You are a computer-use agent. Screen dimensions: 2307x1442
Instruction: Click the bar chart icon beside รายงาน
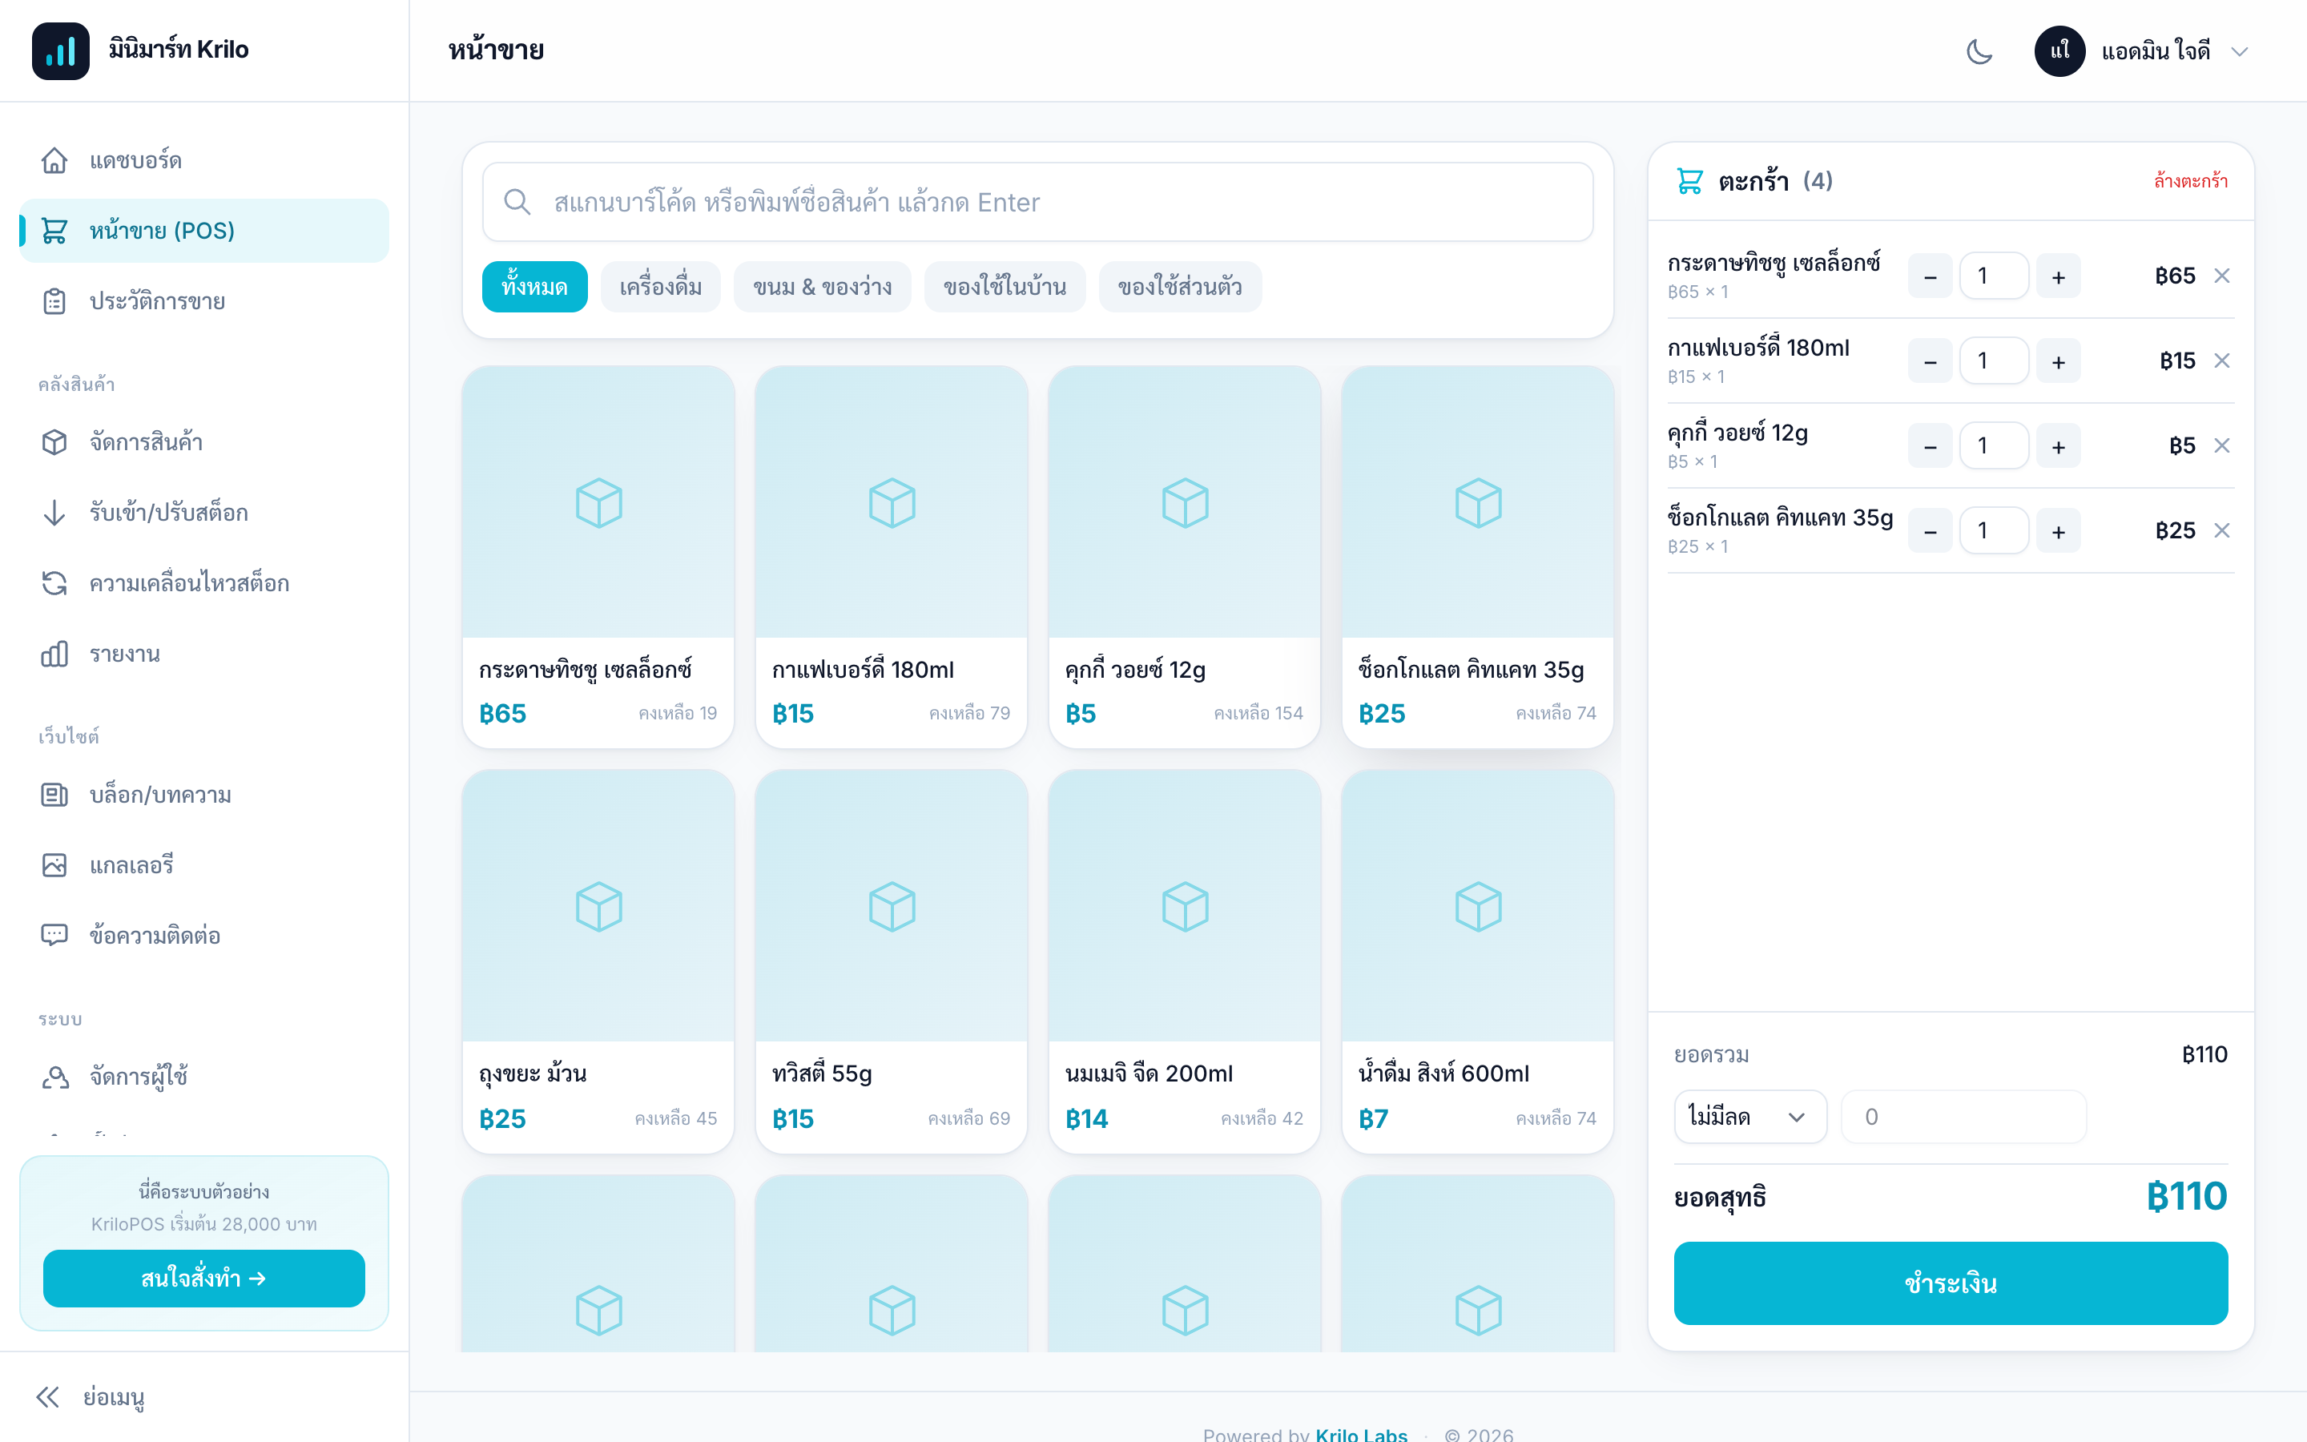pyautogui.click(x=54, y=655)
